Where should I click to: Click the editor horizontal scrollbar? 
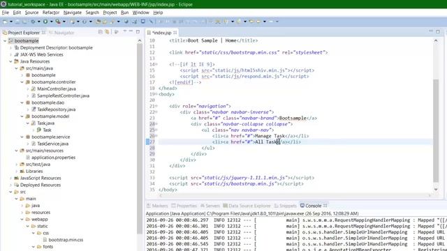tap(295, 195)
